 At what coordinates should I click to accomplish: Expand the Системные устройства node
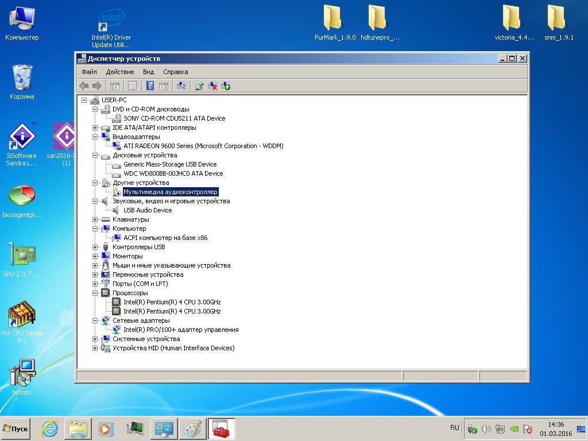click(x=95, y=339)
